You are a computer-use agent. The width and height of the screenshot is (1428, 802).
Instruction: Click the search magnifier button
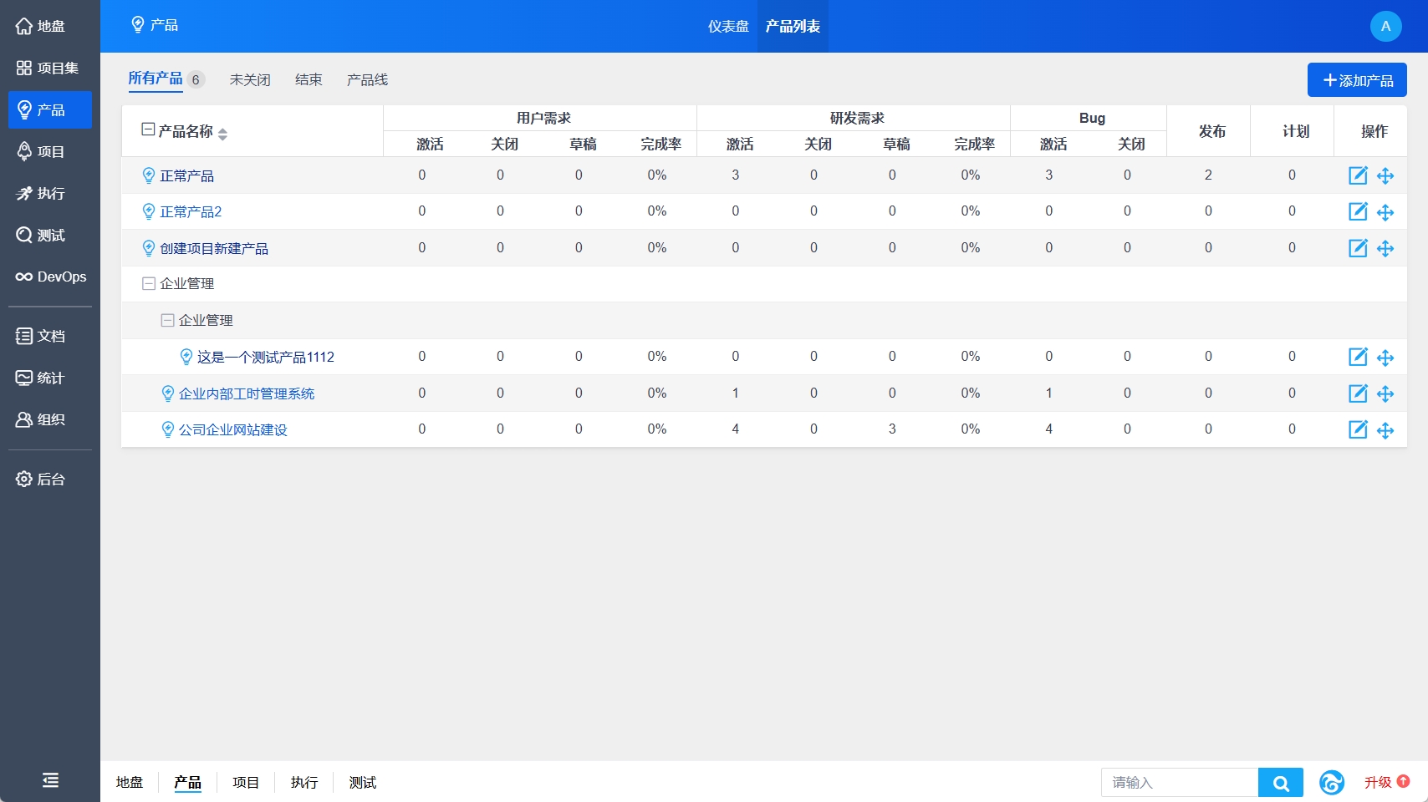[1281, 783]
